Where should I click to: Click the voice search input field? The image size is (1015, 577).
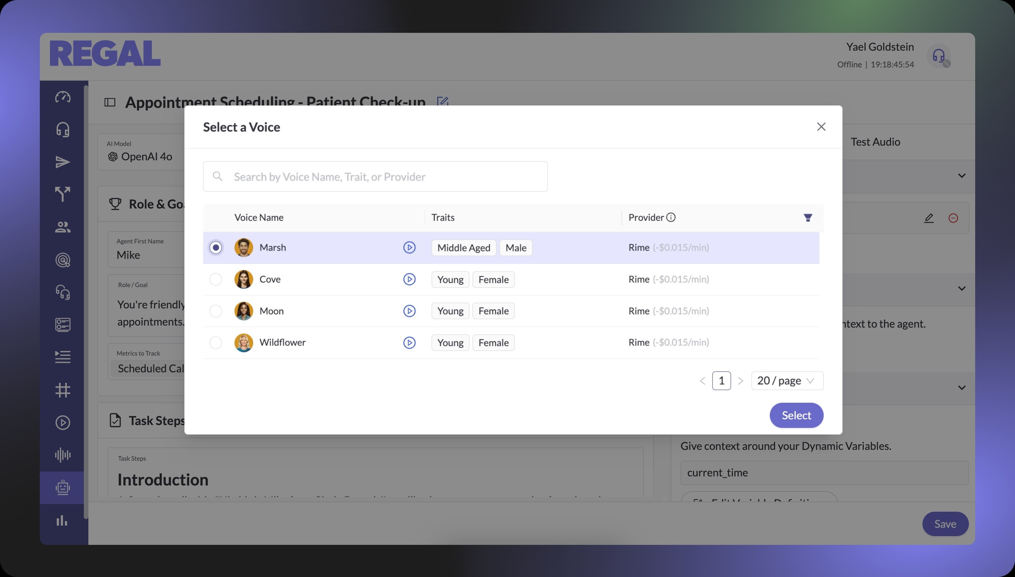tap(375, 176)
